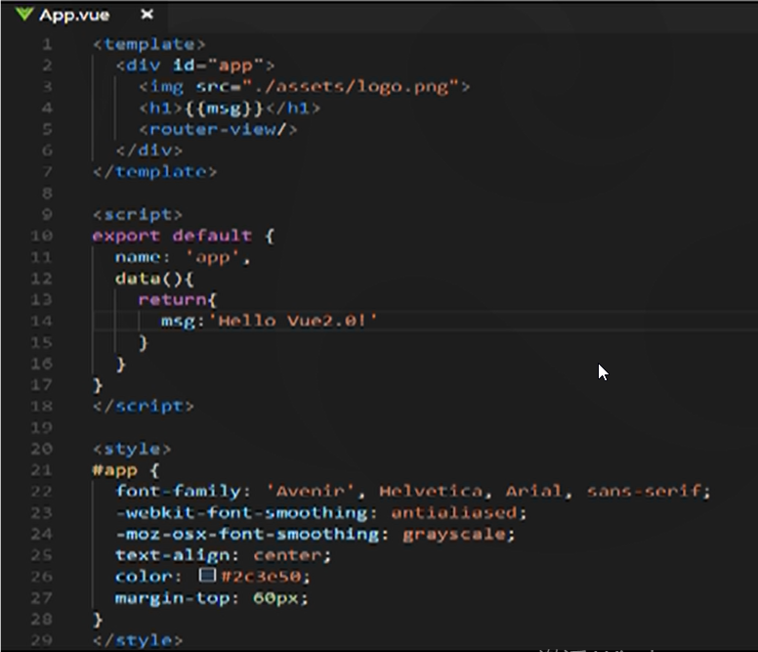This screenshot has height=652, width=758.
Task: Click the closing </template> tag
Action: click(x=154, y=172)
